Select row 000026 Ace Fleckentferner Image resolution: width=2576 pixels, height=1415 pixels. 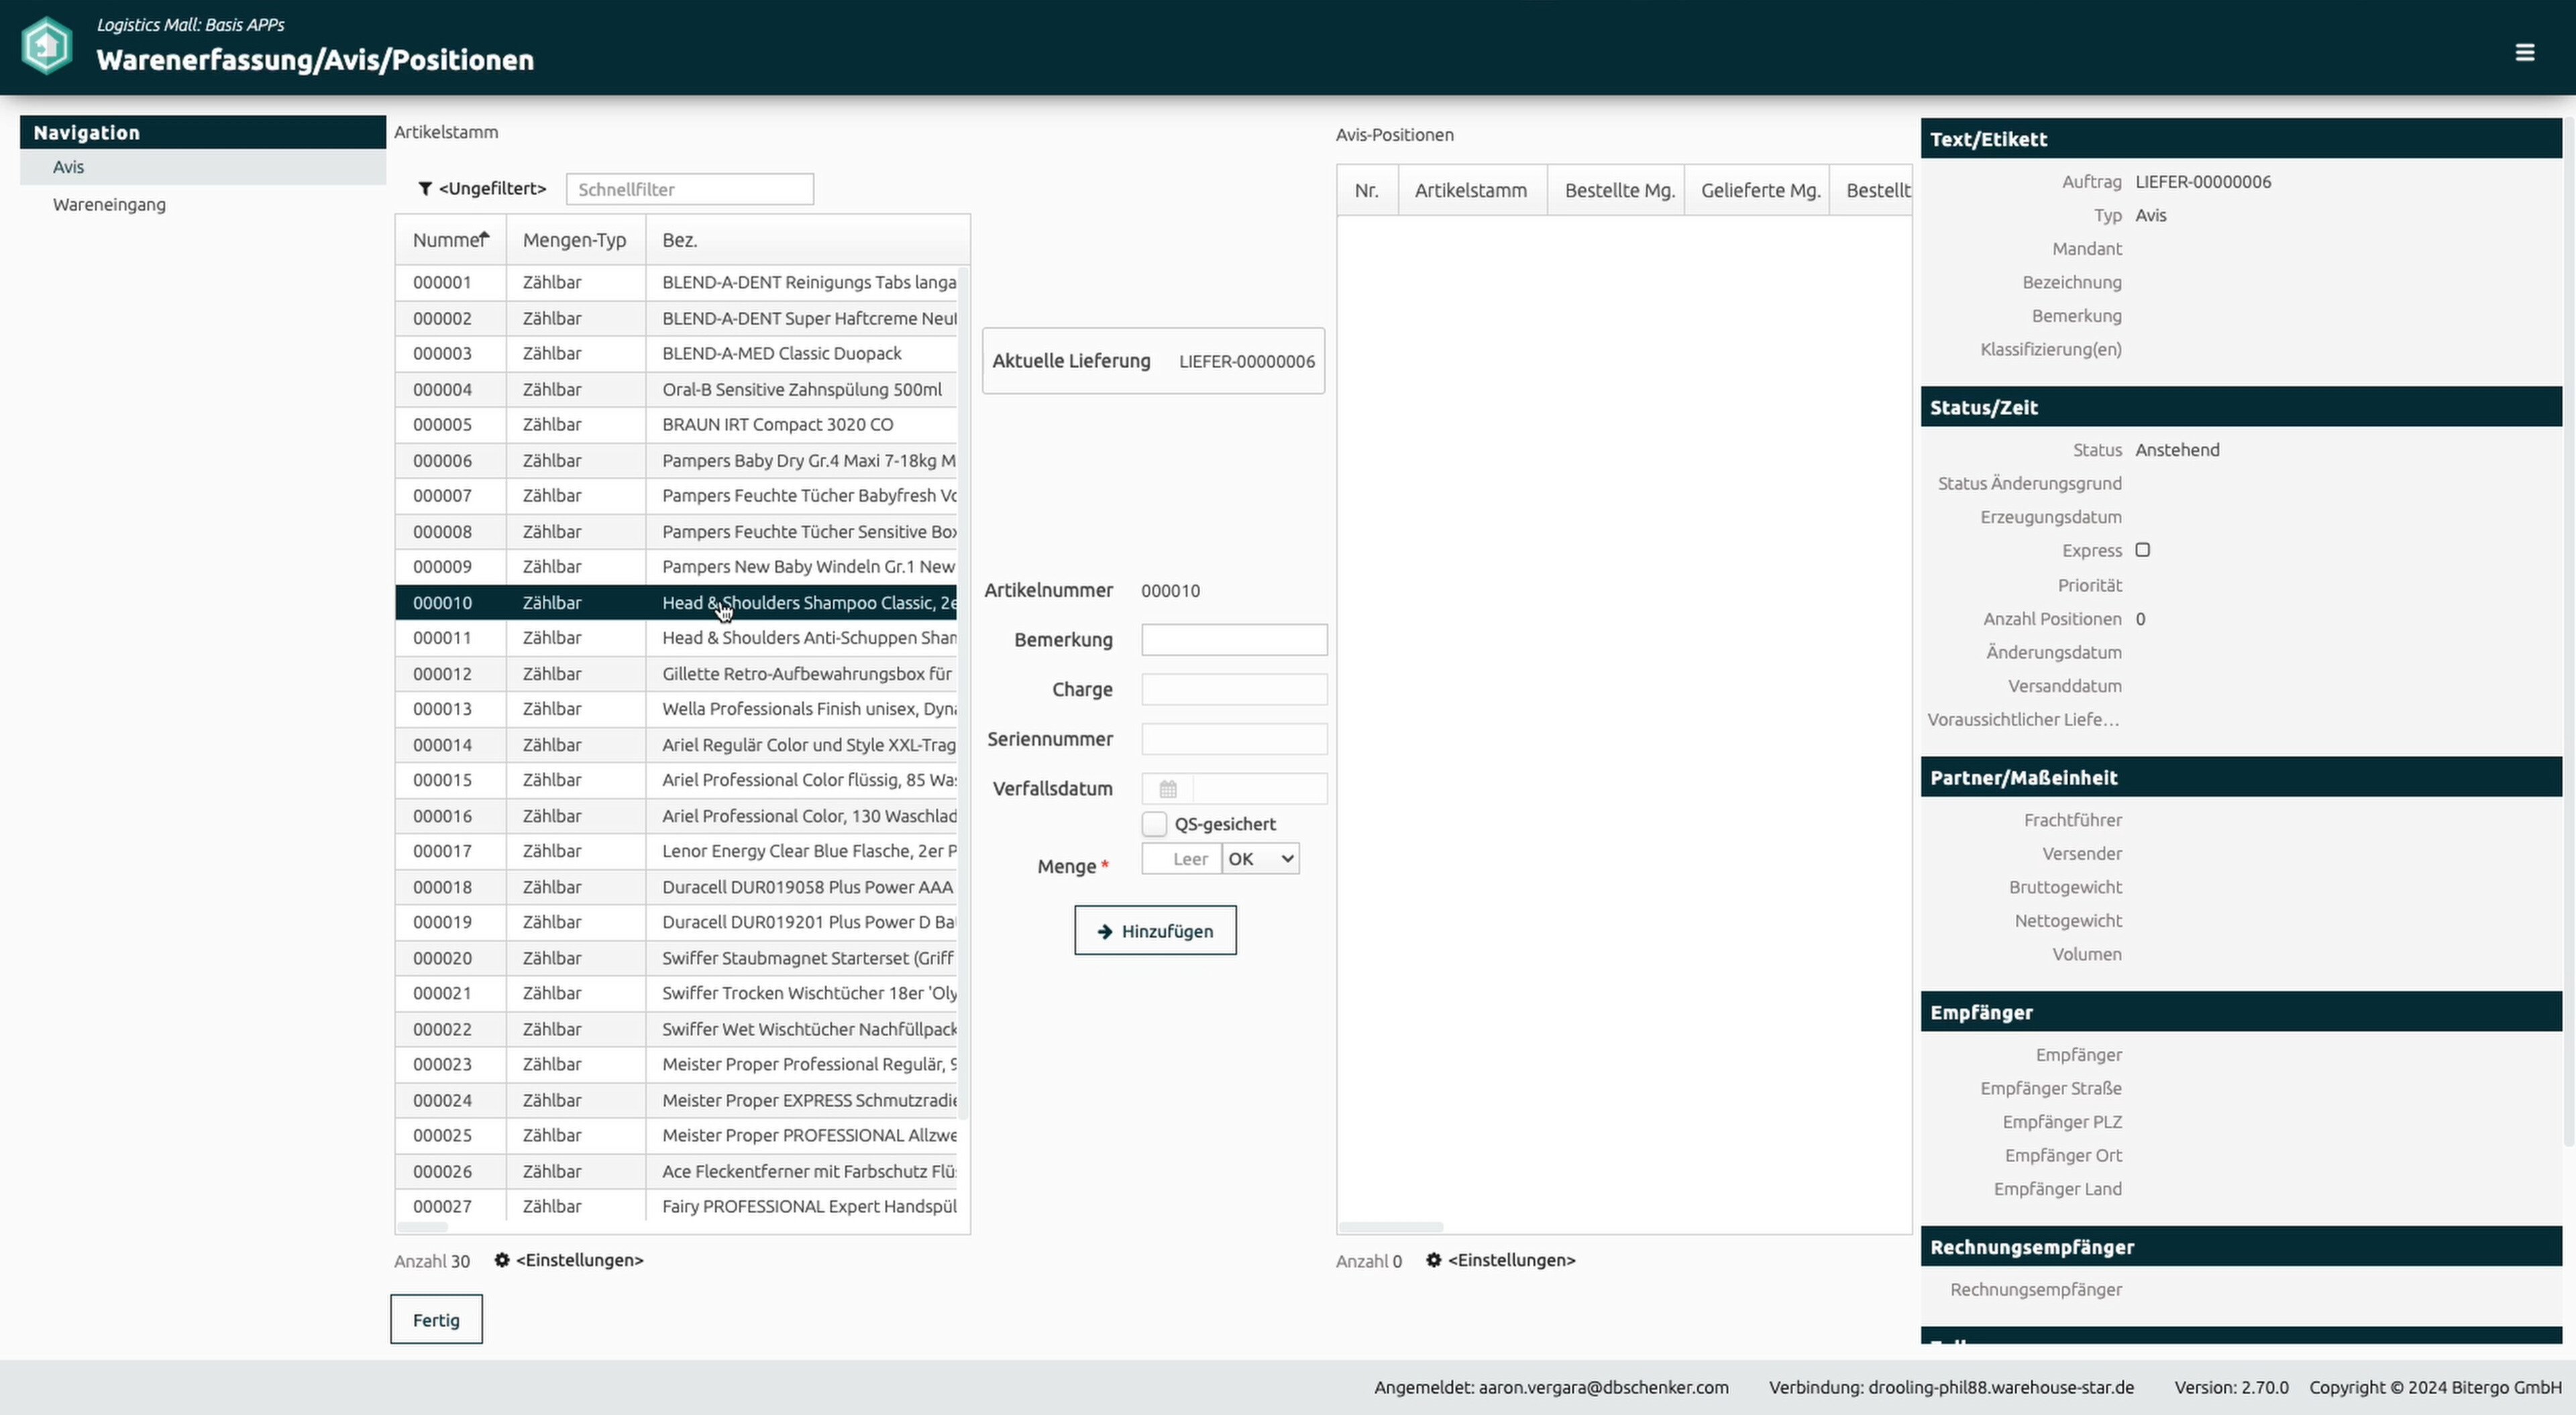click(x=676, y=1170)
